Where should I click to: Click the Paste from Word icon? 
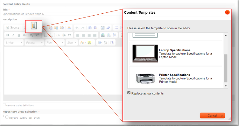(x=62, y=28)
